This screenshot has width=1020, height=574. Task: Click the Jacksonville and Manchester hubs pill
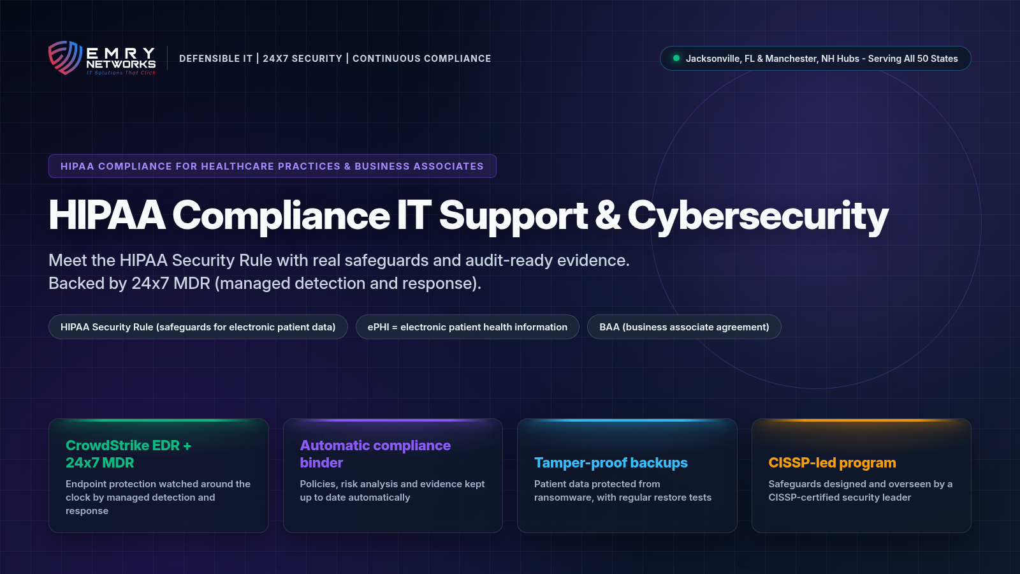pyautogui.click(x=815, y=58)
